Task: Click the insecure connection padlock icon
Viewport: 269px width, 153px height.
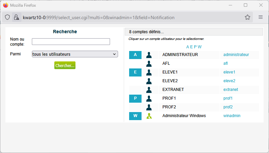Action: 16,17
